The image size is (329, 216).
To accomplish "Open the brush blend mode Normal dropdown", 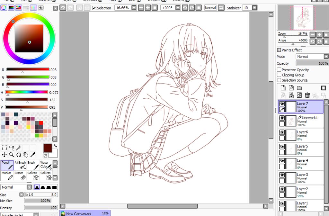I will coord(29,187).
